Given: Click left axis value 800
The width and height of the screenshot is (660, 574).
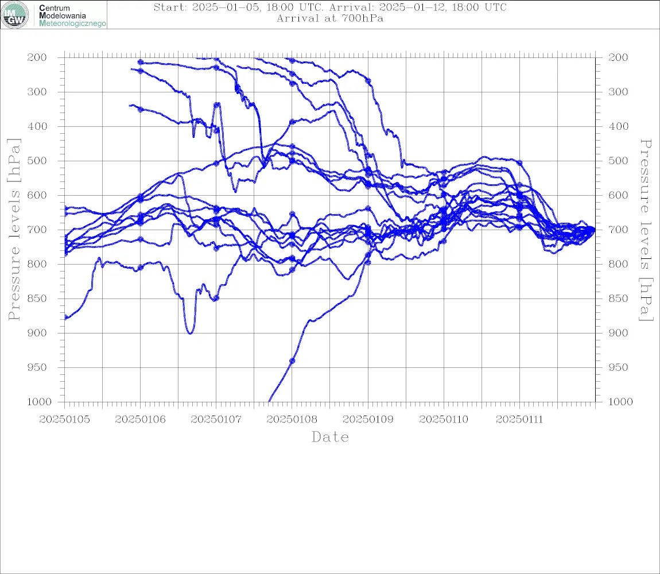Looking at the screenshot, I should click(x=37, y=264).
